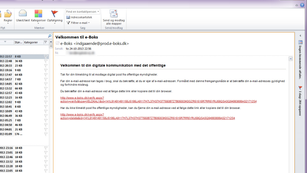
Task: Click the red flag in the to-do bar
Action: [x=300, y=87]
